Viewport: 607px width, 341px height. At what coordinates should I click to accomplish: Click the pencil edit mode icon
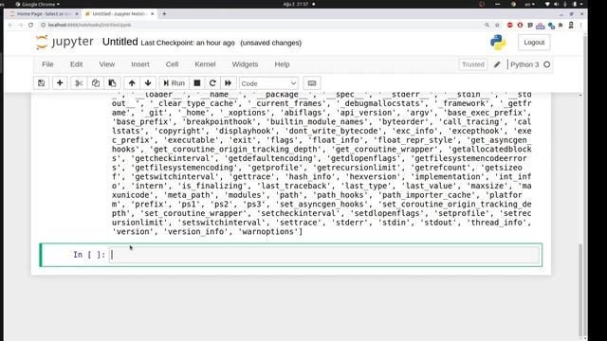497,64
